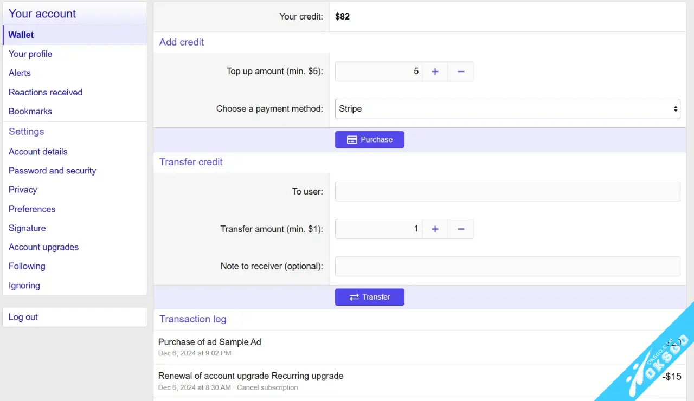Image resolution: width=694 pixels, height=401 pixels.
Task: Increase top up amount with plus button
Action: pos(435,72)
